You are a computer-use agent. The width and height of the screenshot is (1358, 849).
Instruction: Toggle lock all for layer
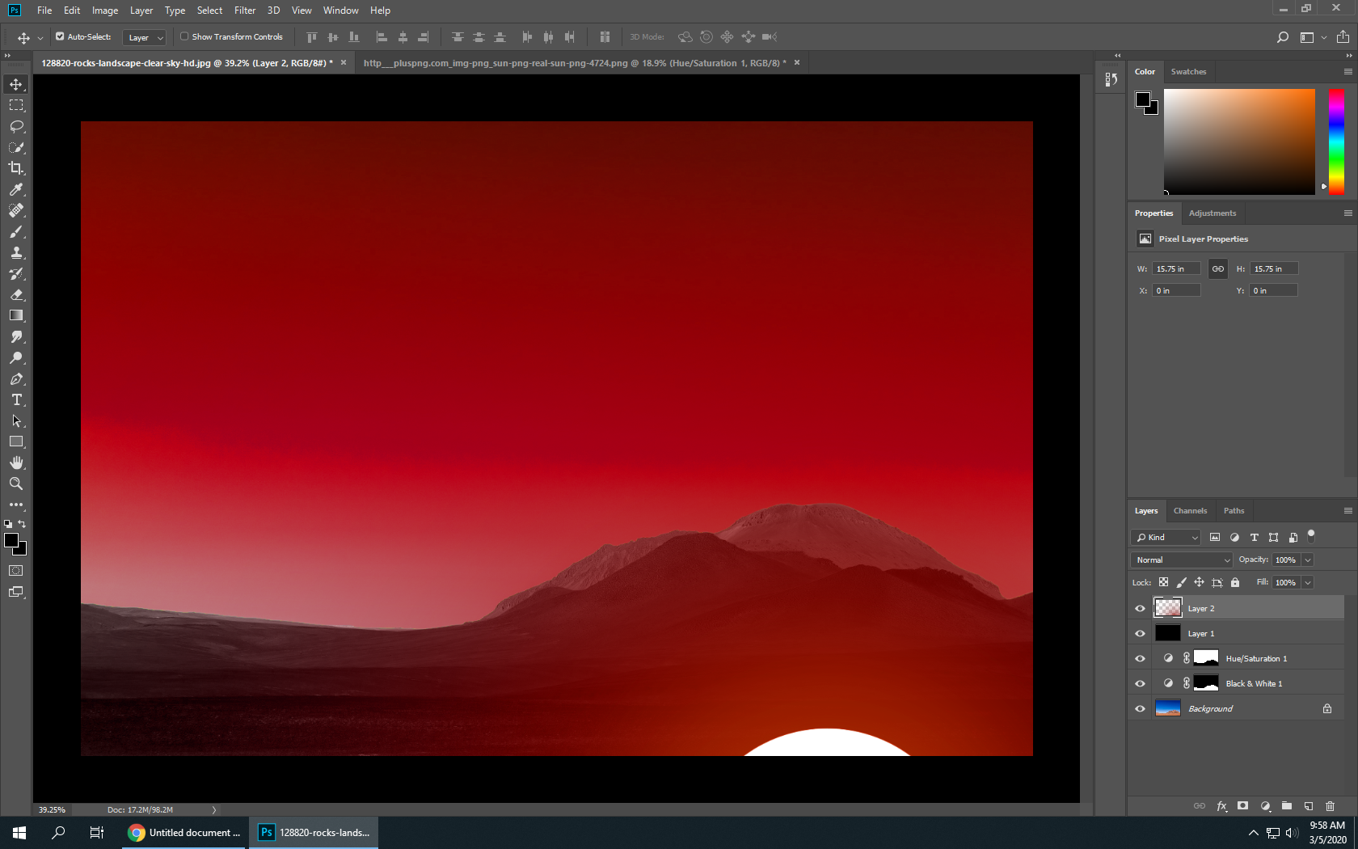(1235, 582)
